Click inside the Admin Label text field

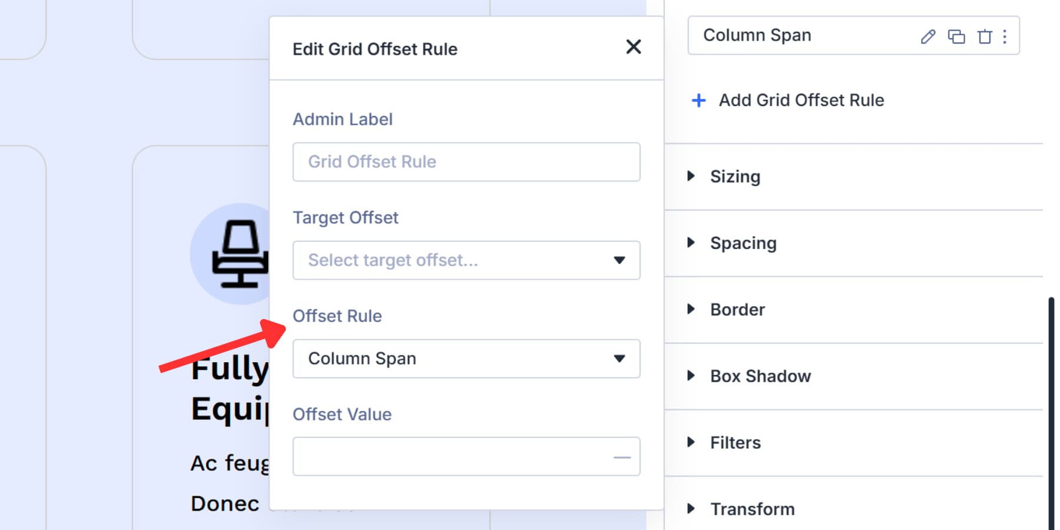pyautogui.click(x=466, y=162)
